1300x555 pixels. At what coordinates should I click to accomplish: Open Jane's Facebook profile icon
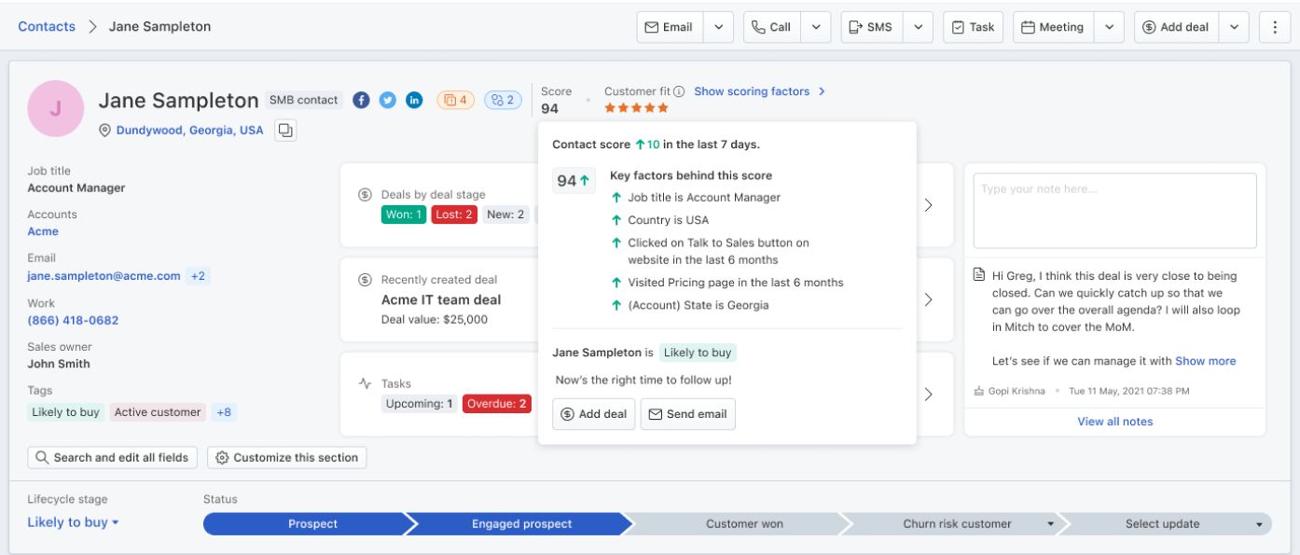click(x=361, y=100)
